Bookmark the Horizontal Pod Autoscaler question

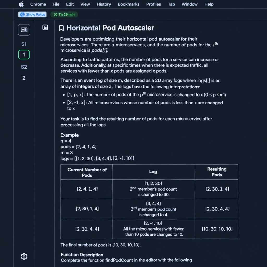coord(61,28)
